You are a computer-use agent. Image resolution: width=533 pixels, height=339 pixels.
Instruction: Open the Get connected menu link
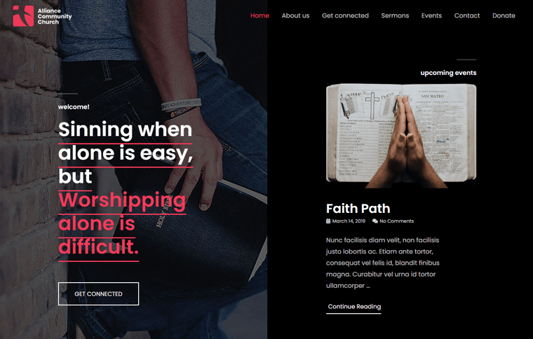point(345,15)
